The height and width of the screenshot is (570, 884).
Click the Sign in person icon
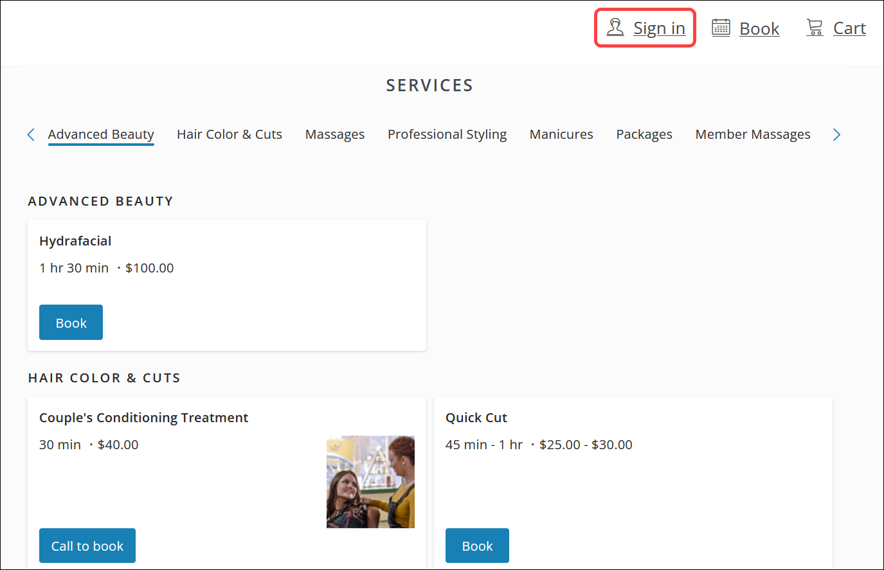tap(615, 28)
